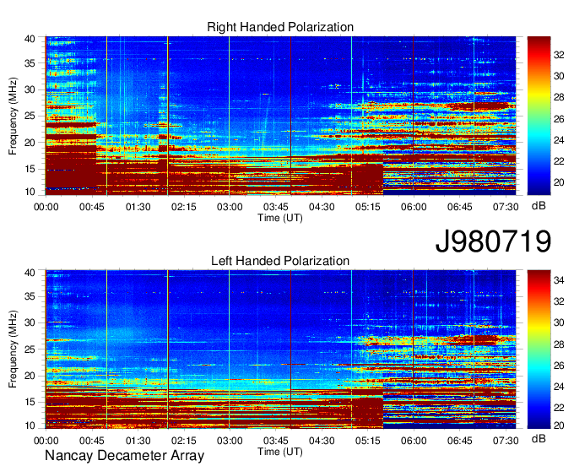Click the 30 MHz tick on right-handed plot
This screenshot has width=574, height=466.
pyautogui.click(x=30, y=89)
